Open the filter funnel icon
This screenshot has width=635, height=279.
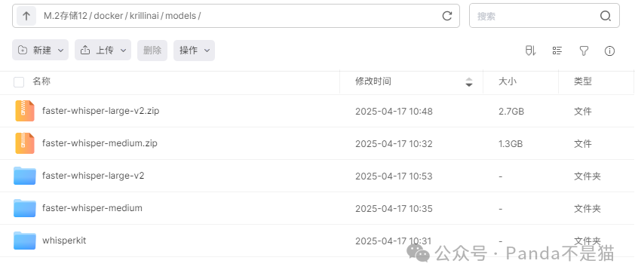click(583, 51)
